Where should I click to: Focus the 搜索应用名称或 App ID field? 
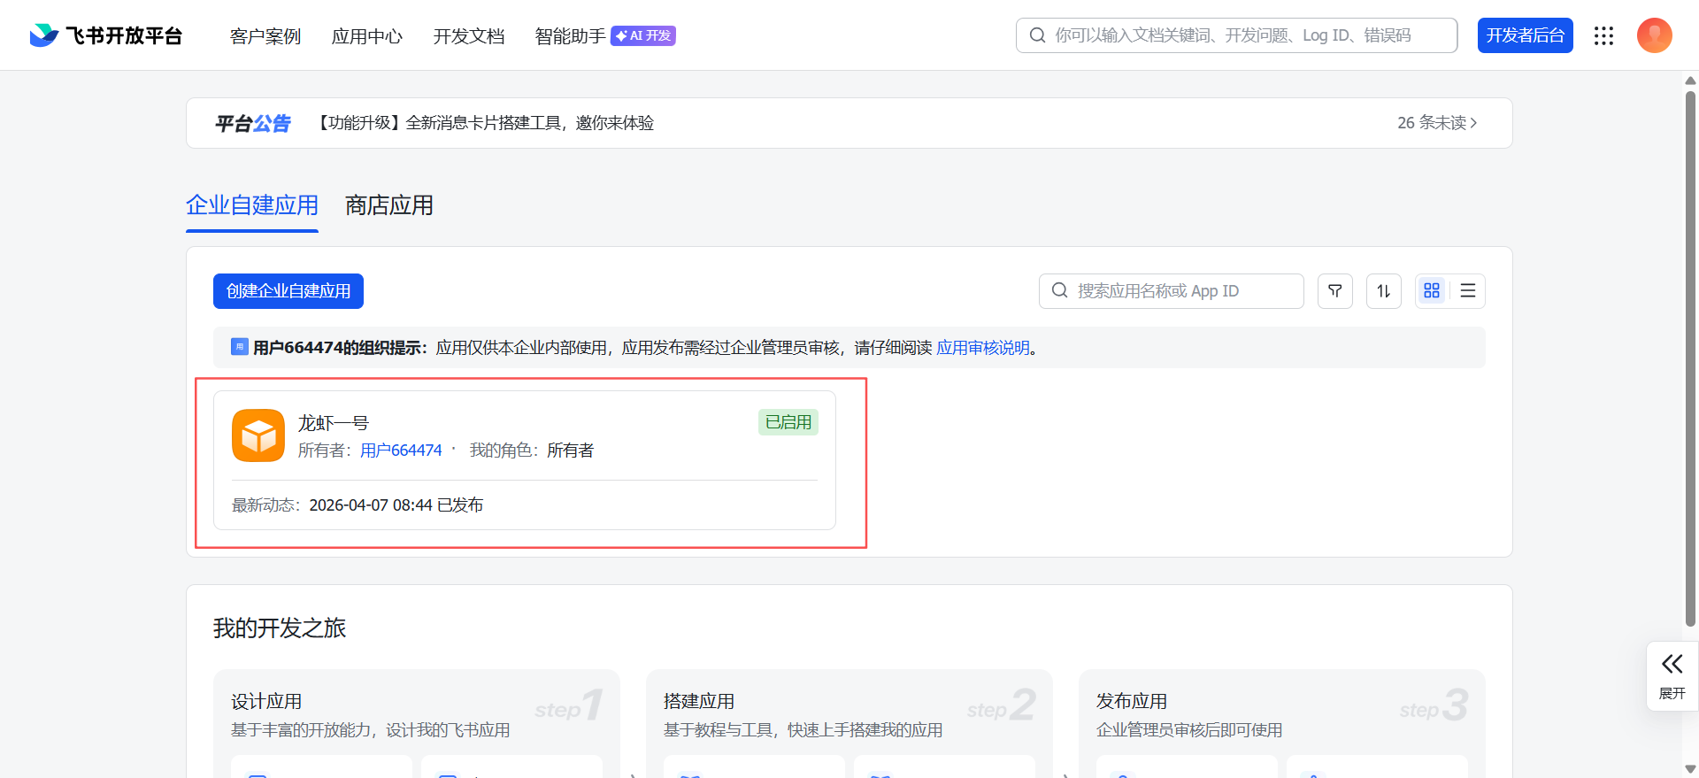click(1171, 291)
